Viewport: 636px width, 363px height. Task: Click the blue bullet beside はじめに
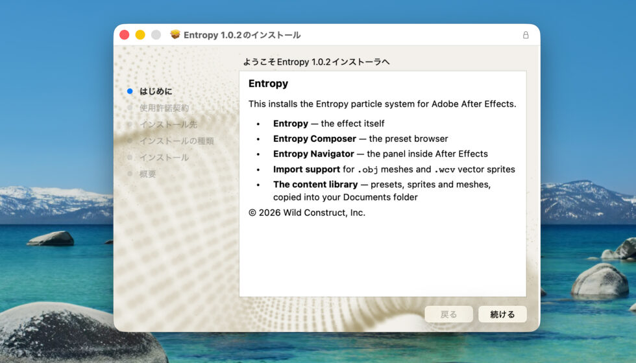coord(130,91)
